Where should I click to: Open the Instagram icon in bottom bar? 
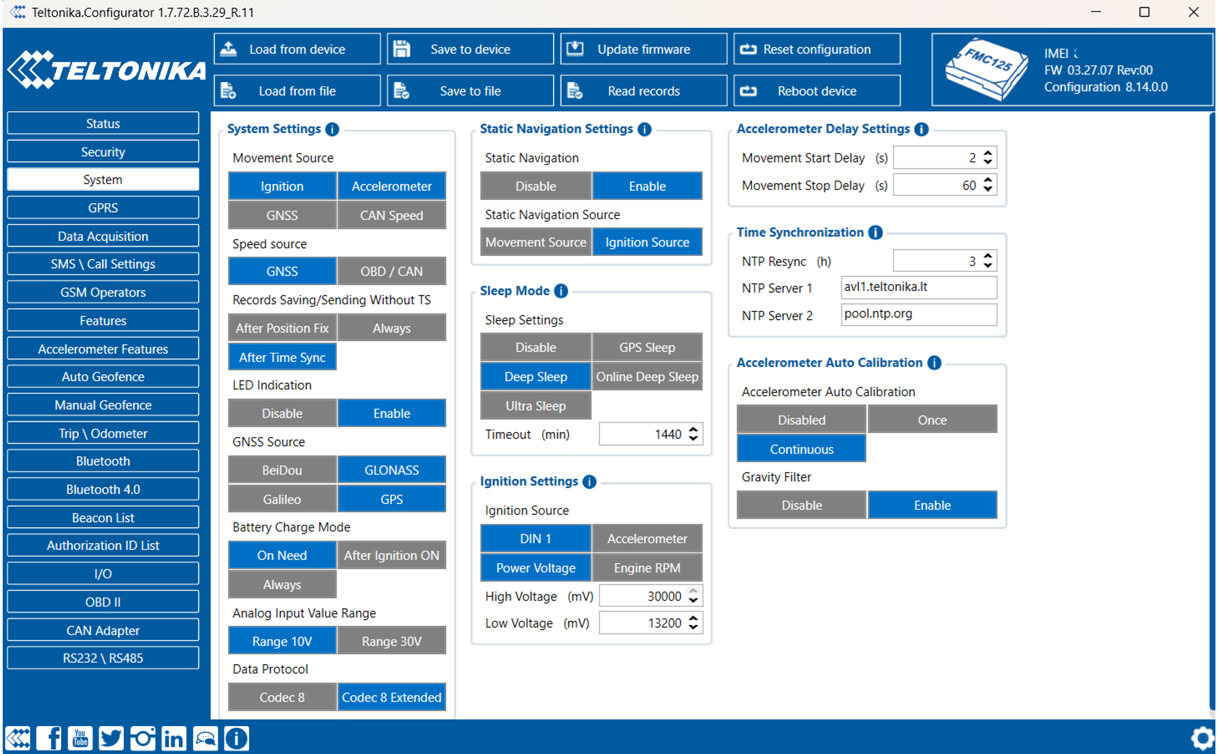coord(143,739)
